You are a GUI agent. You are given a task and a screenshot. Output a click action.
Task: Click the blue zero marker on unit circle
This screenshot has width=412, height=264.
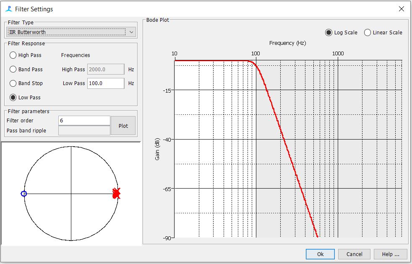coord(24,194)
